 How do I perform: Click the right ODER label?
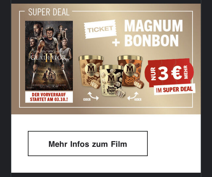pyautogui.click(x=138, y=99)
